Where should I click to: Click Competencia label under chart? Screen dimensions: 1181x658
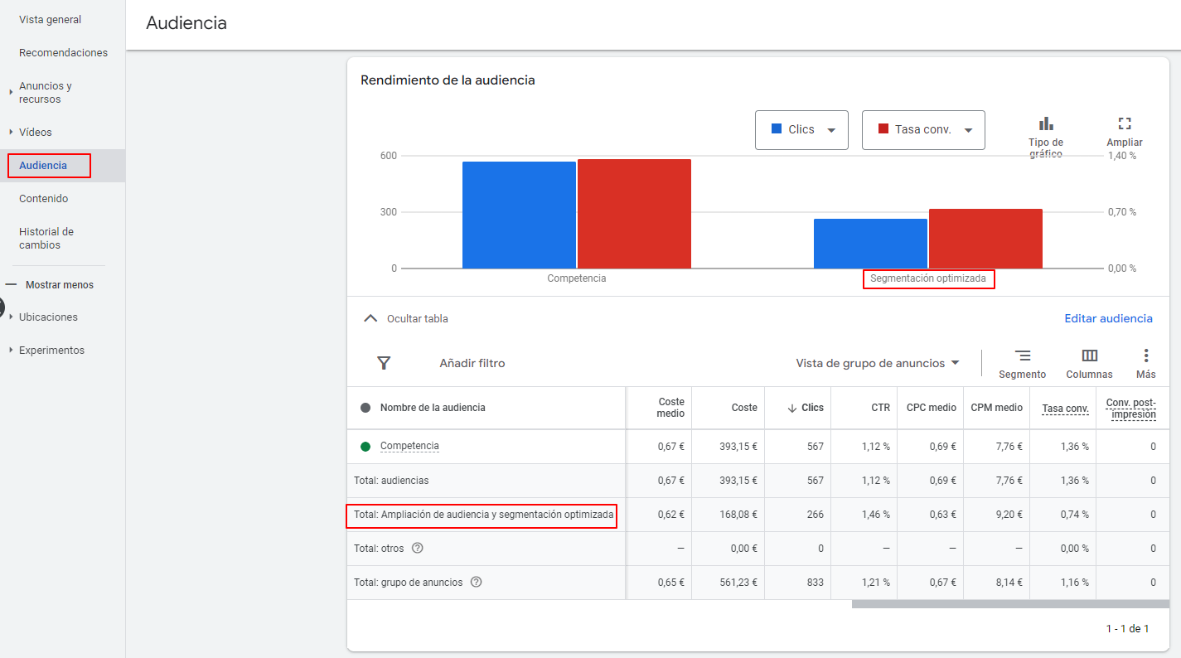577,278
